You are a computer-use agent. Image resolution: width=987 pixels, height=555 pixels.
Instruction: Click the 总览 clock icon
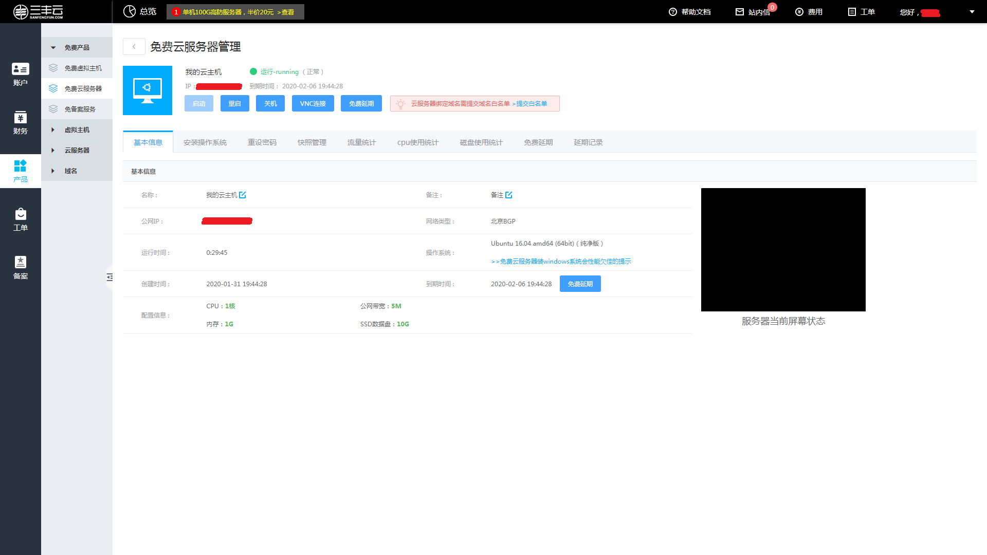pos(130,11)
